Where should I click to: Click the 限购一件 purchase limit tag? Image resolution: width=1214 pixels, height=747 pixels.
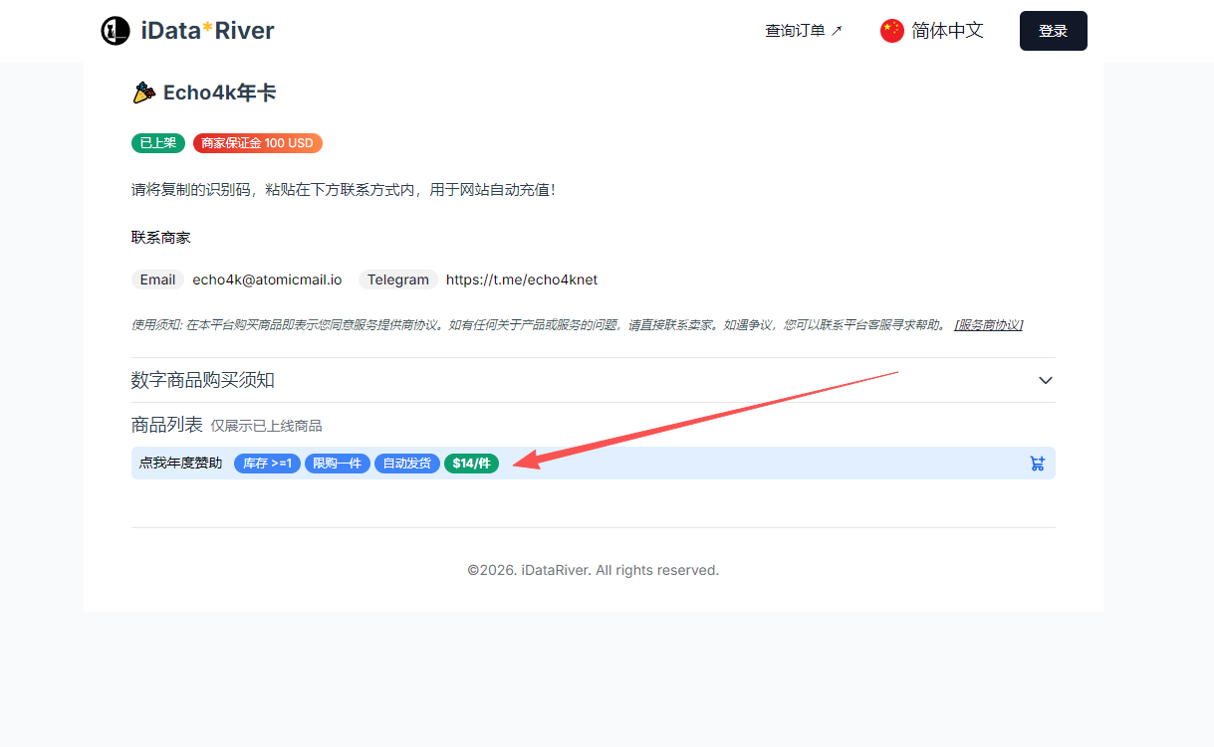pos(338,464)
